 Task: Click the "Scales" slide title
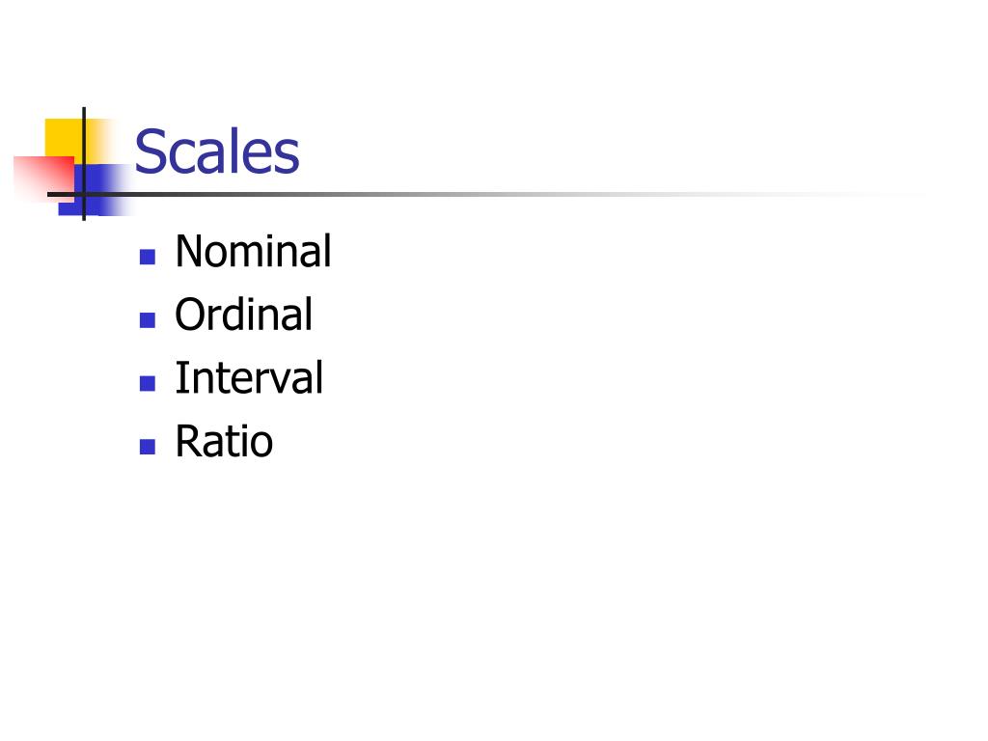tap(217, 152)
